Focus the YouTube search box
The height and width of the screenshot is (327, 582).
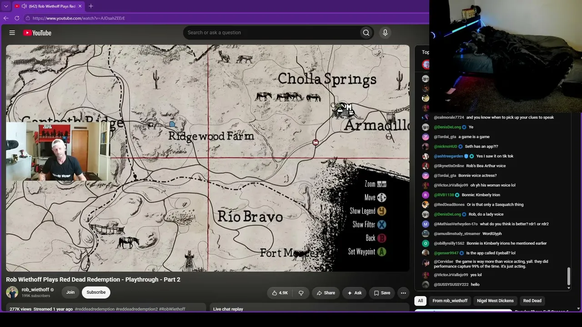coord(271,33)
